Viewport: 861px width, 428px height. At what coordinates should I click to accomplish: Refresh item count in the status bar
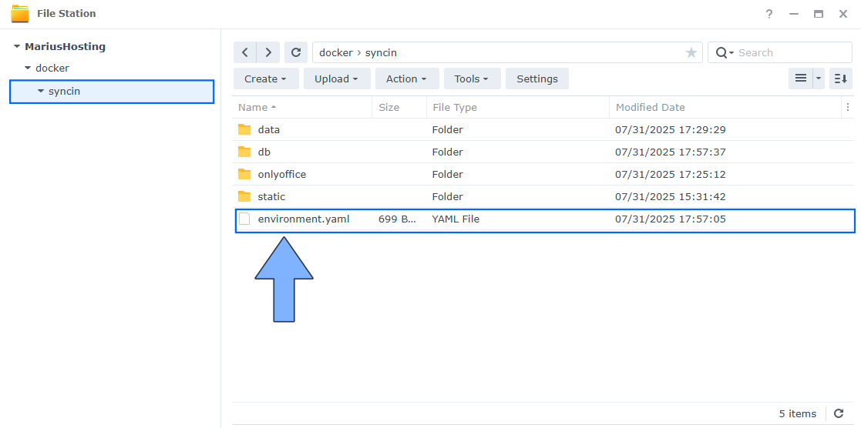pos(839,413)
